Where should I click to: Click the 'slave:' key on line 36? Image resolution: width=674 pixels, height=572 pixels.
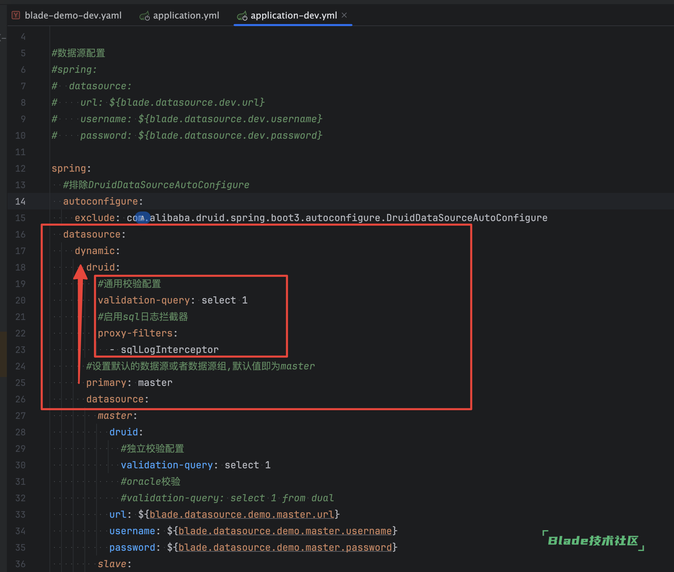(114, 564)
